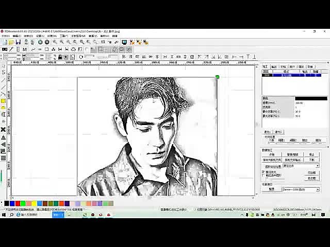Click the taskbar search magnifier icon

point(11,215)
